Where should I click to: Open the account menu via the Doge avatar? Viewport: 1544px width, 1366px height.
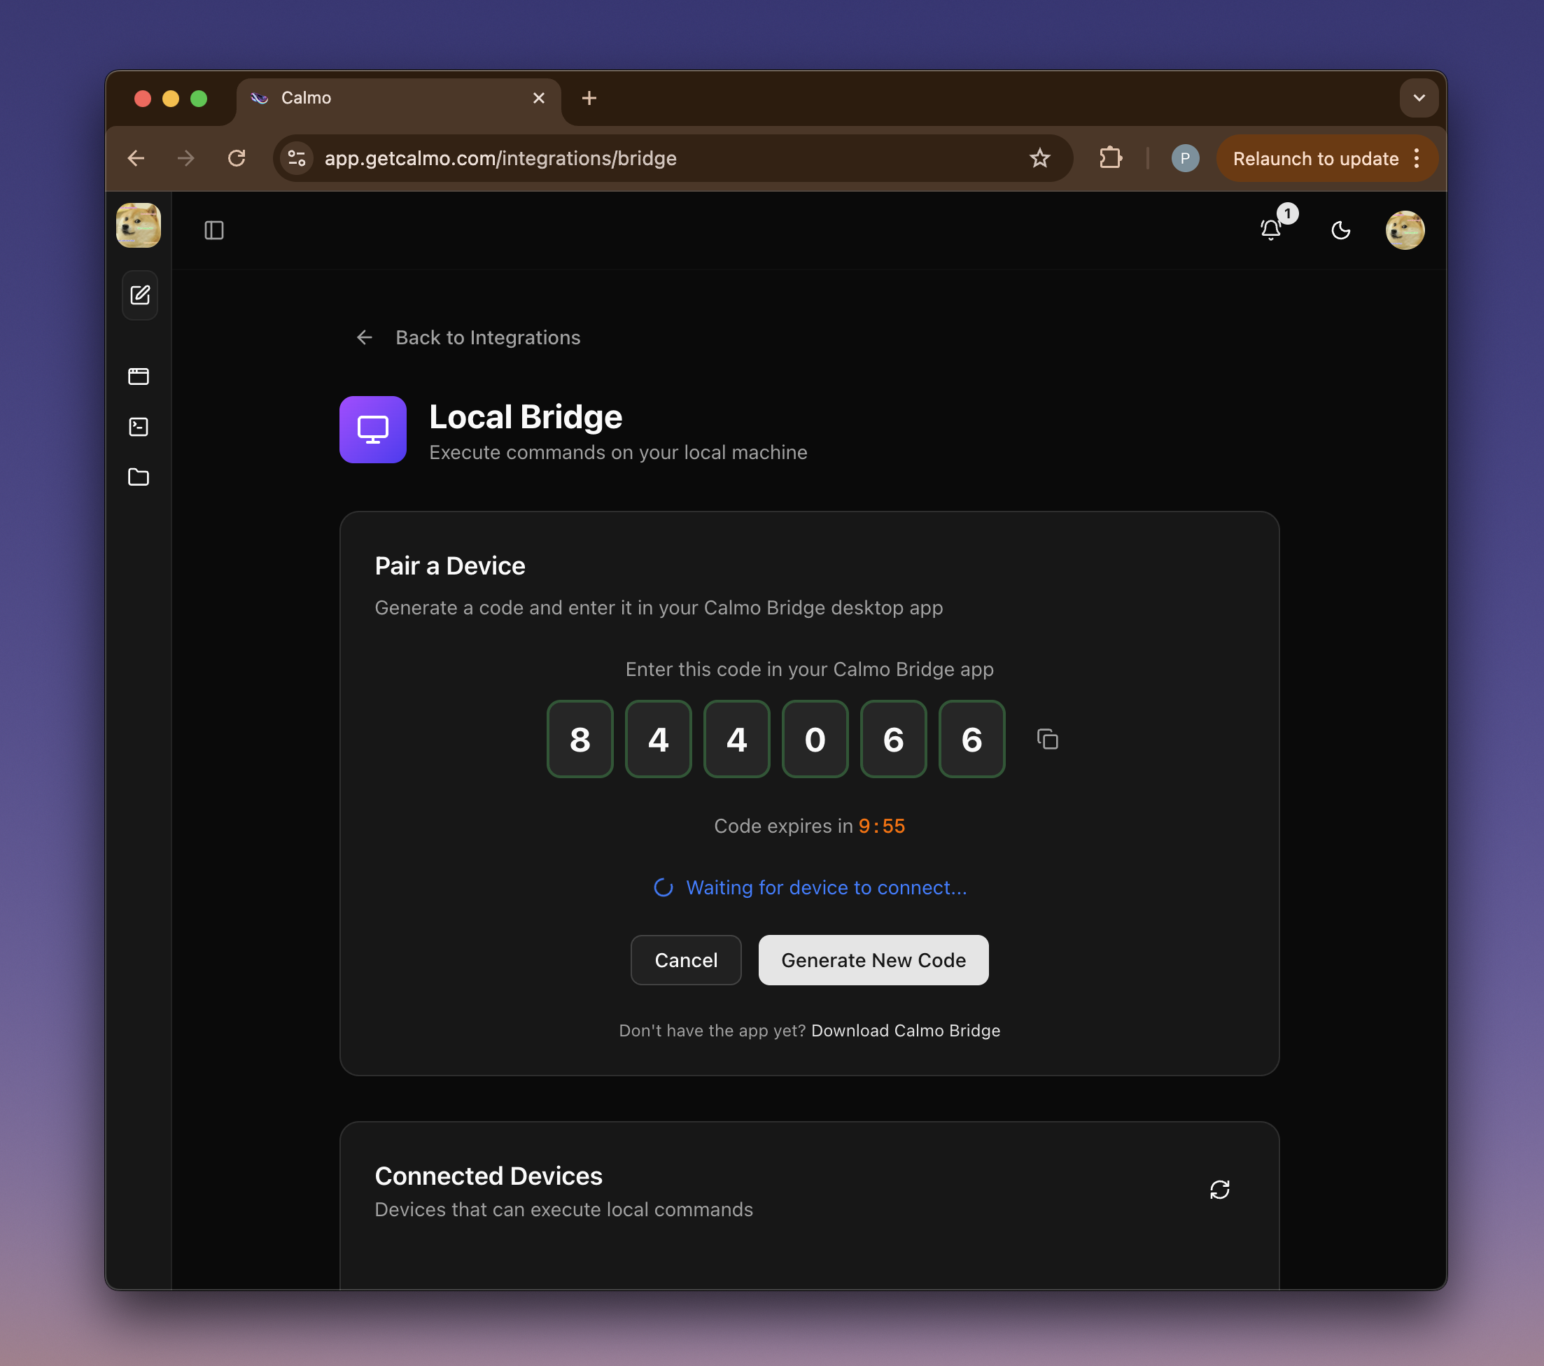tap(1405, 230)
